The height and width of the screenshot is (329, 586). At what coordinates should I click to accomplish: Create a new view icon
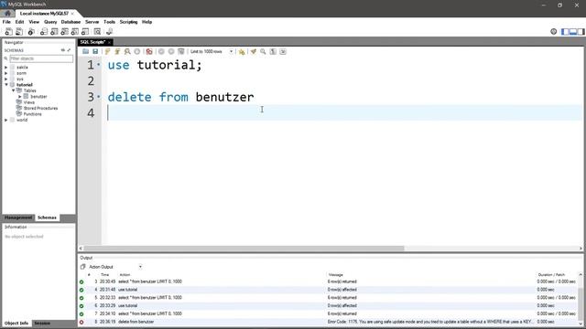click(x=65, y=32)
